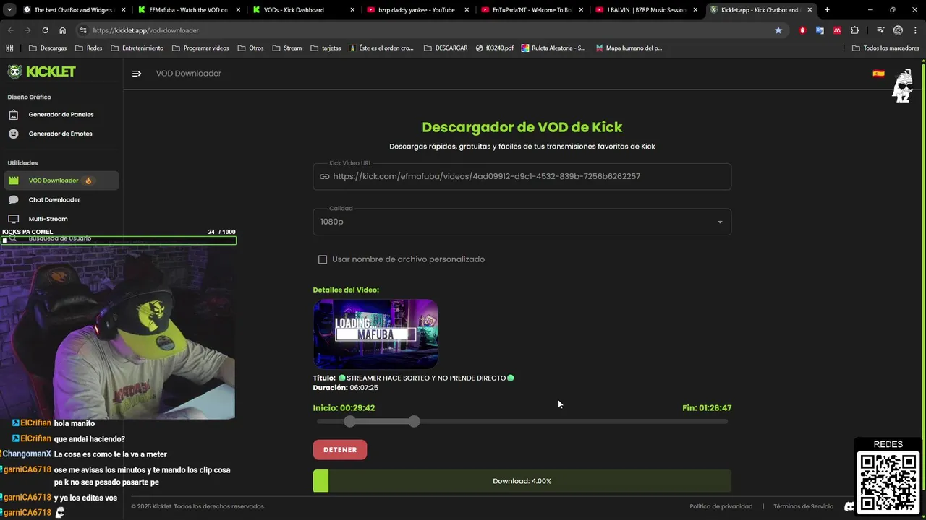Screen dimensions: 926x520
Task: Open the Redes bookmark folder
Action: [88, 48]
